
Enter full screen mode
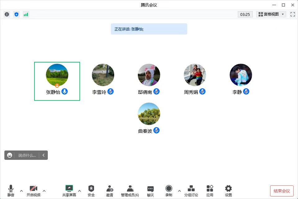click(292, 14)
